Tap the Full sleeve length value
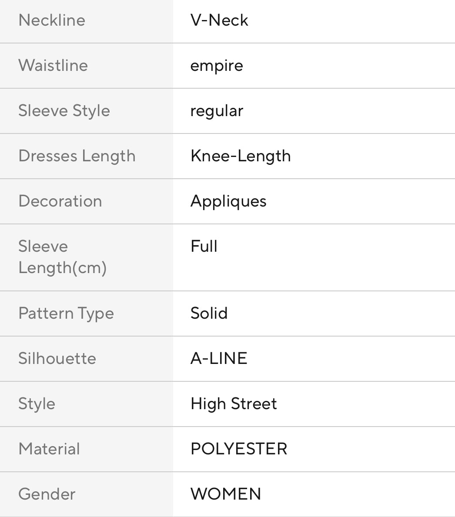The height and width of the screenshot is (517, 455). click(x=204, y=247)
